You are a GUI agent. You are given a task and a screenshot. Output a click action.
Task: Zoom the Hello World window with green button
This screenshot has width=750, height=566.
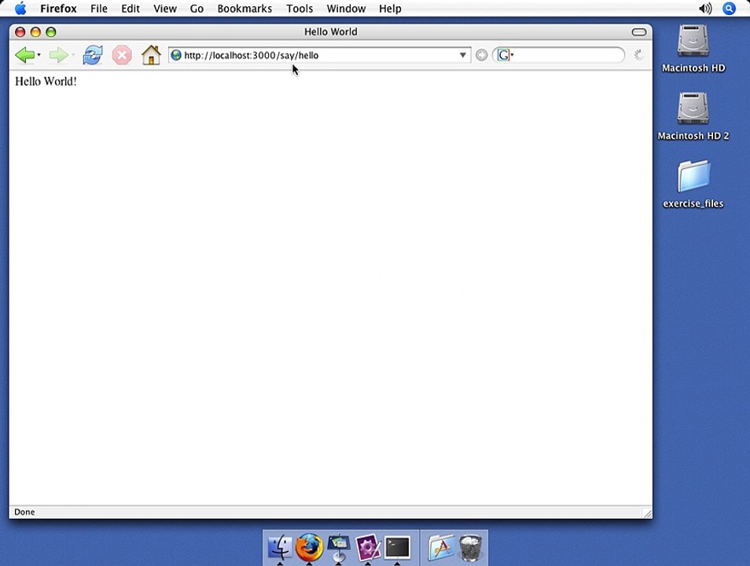(x=50, y=32)
